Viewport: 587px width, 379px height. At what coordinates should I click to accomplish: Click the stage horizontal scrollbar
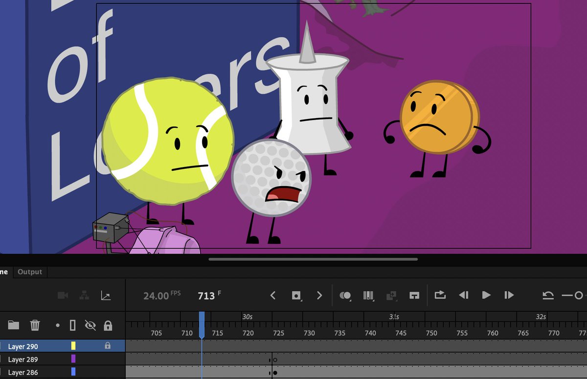pos(313,259)
